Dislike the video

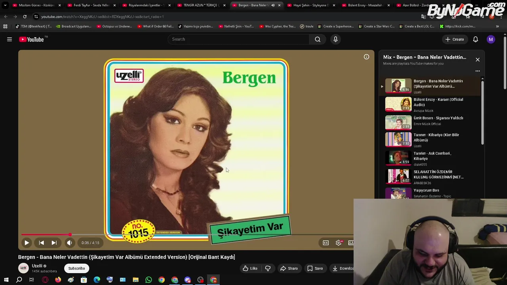[x=268, y=268]
